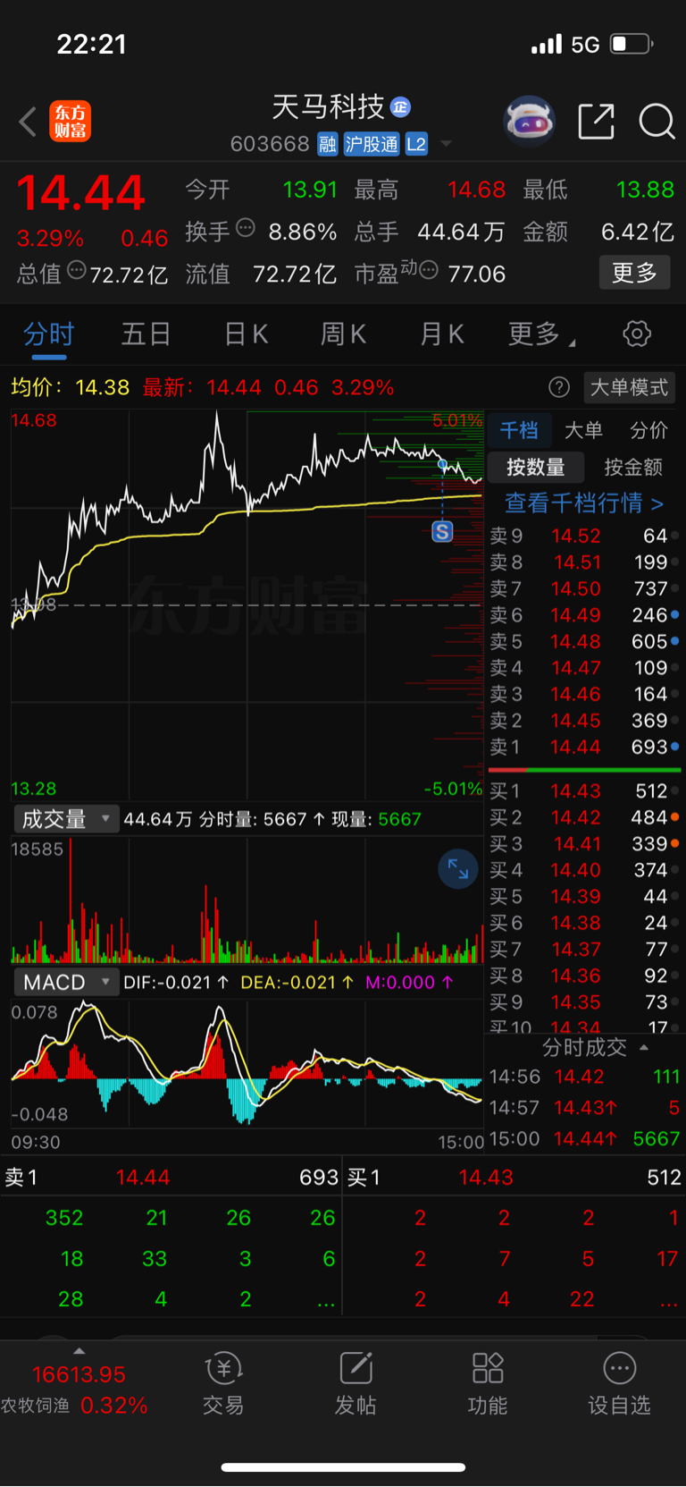Image resolution: width=686 pixels, height=1487 pixels.
Task: Tap the 买5 price 14.39
Action: (x=576, y=897)
